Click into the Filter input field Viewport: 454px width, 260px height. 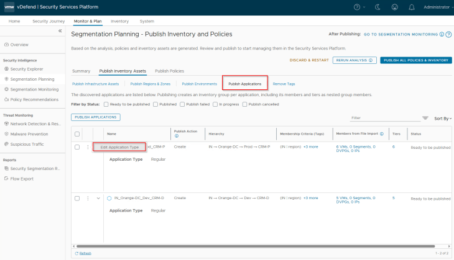coord(384,117)
